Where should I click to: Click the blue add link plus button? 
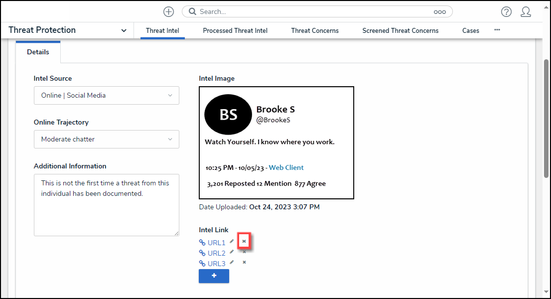214,276
